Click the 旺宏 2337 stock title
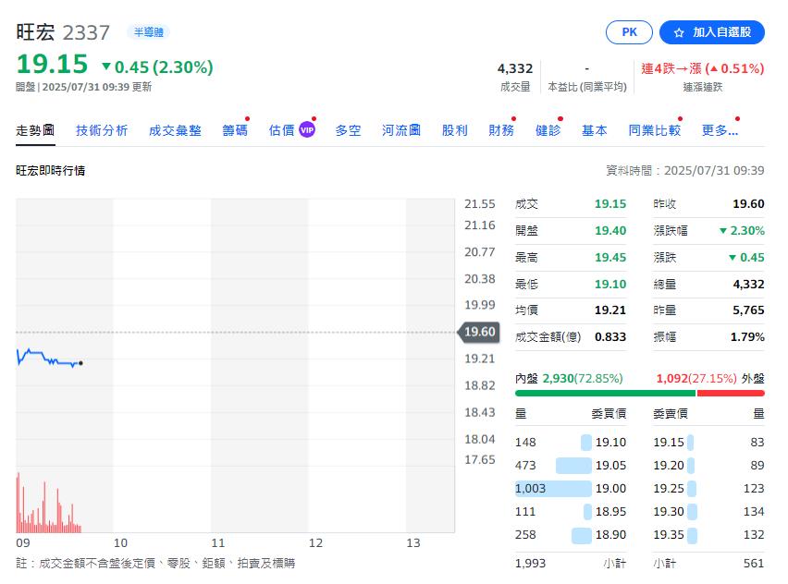Image resolution: width=788 pixels, height=584 pixels. point(63,32)
